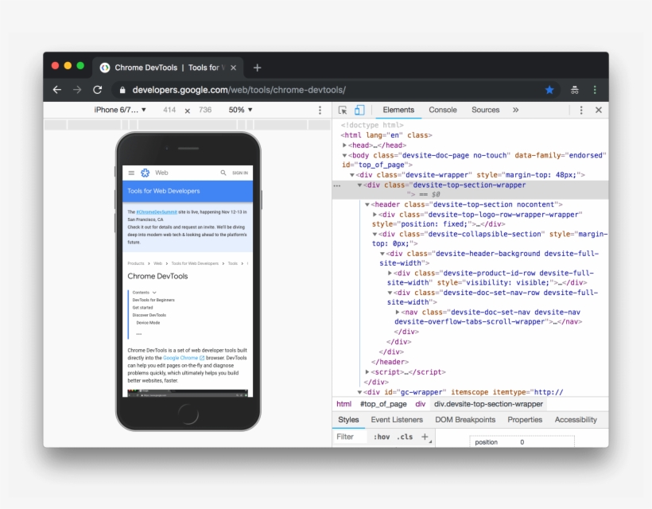Select div.devsite-top-section-wrapper breadcrumb
The image size is (652, 509).
488,404
